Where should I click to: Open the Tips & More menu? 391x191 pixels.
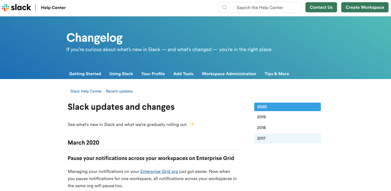coord(277,74)
